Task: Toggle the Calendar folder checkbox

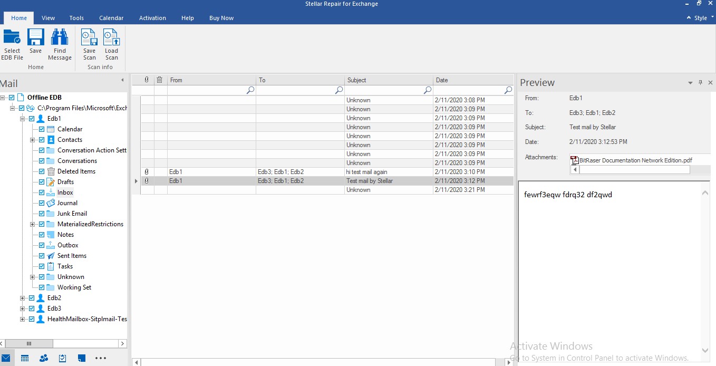Action: click(x=42, y=129)
